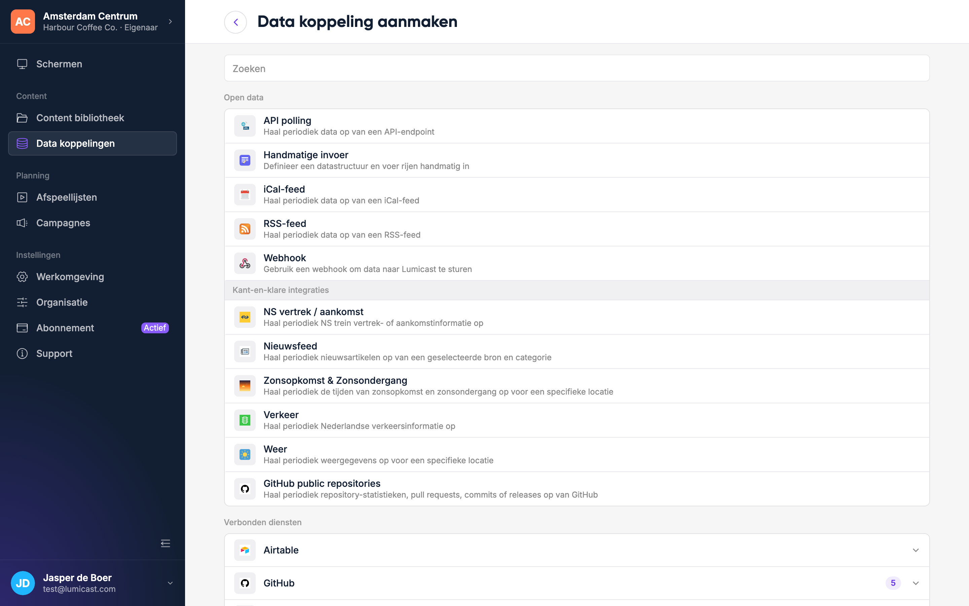Click the Zonsopkomst & Zonsondergang icon
Image resolution: width=969 pixels, height=606 pixels.
[x=245, y=385]
